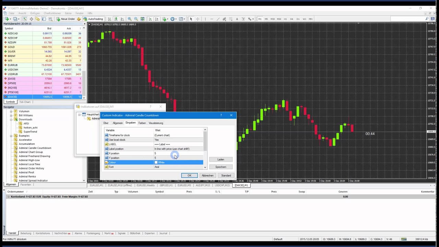The height and width of the screenshot is (247, 439).
Task: Open the GBPUSD,H1 chart tab
Action: [x=166, y=185]
